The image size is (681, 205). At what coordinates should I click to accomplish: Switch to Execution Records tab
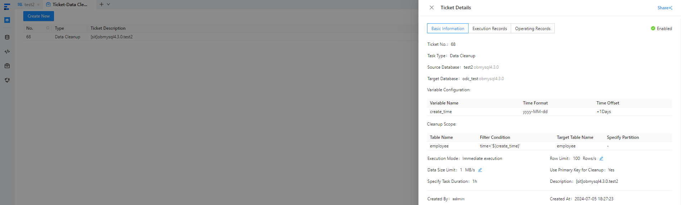click(489, 29)
